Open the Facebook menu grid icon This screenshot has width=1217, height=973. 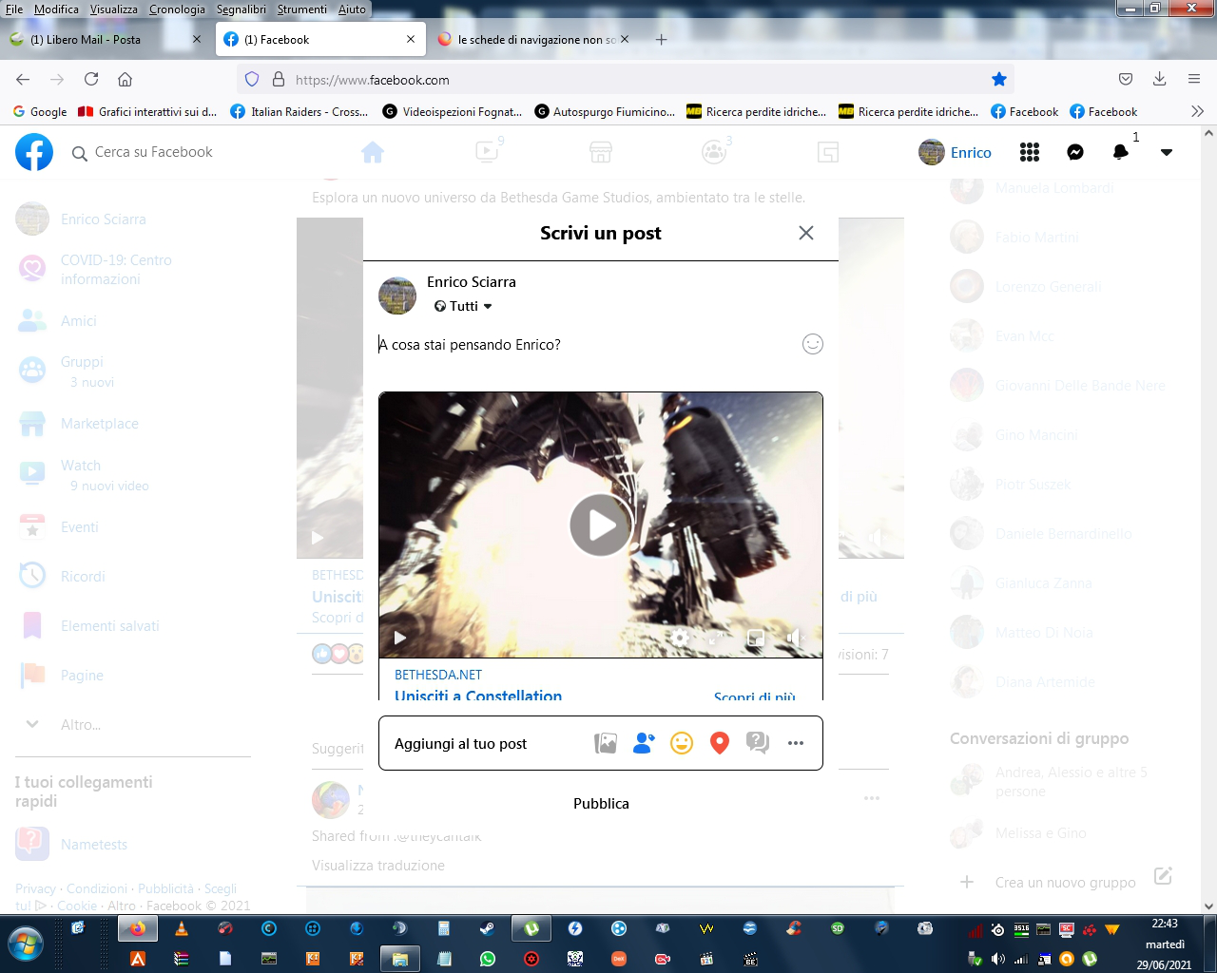click(1030, 152)
